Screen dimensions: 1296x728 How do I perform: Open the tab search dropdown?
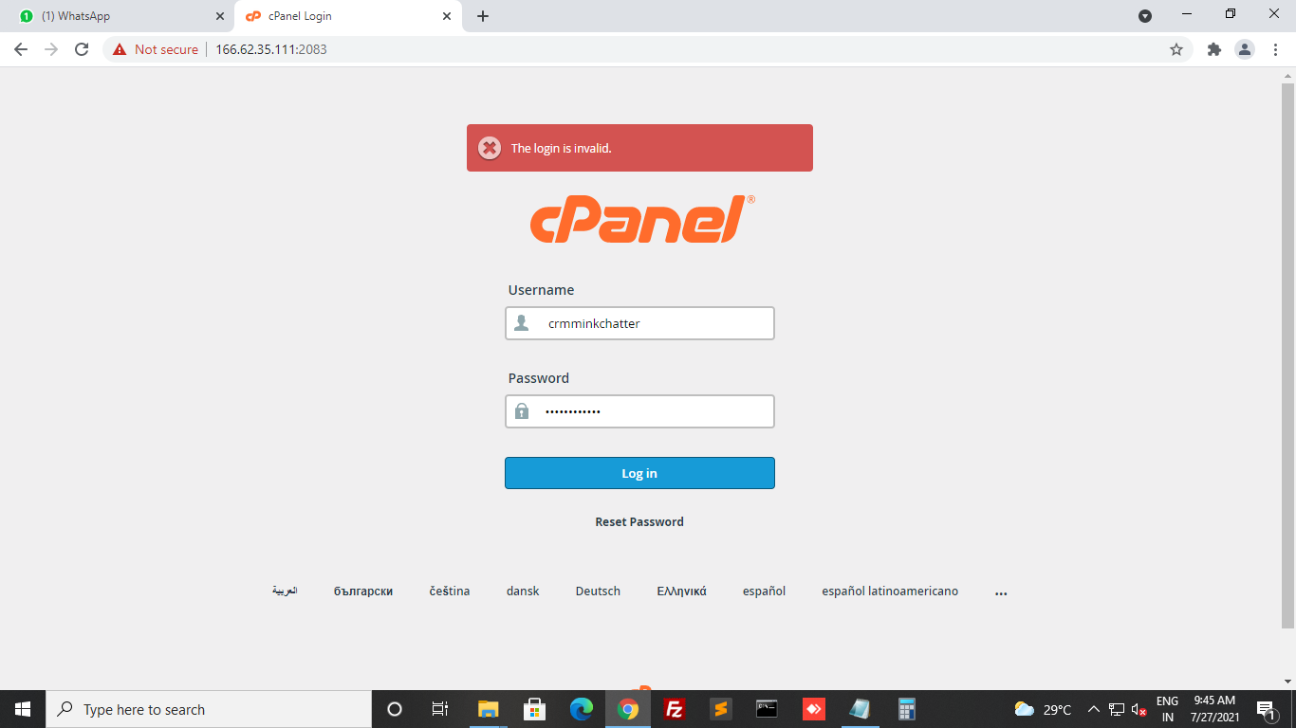pos(1145,16)
